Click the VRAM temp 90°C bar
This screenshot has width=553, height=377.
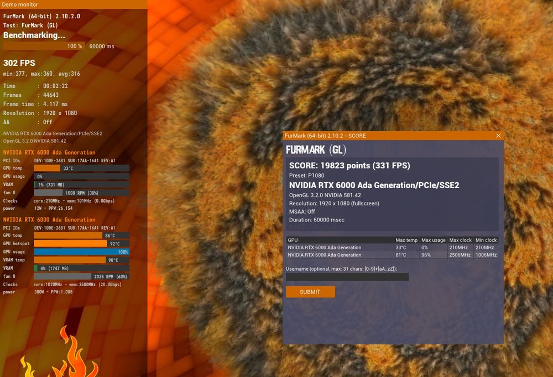tap(81, 260)
